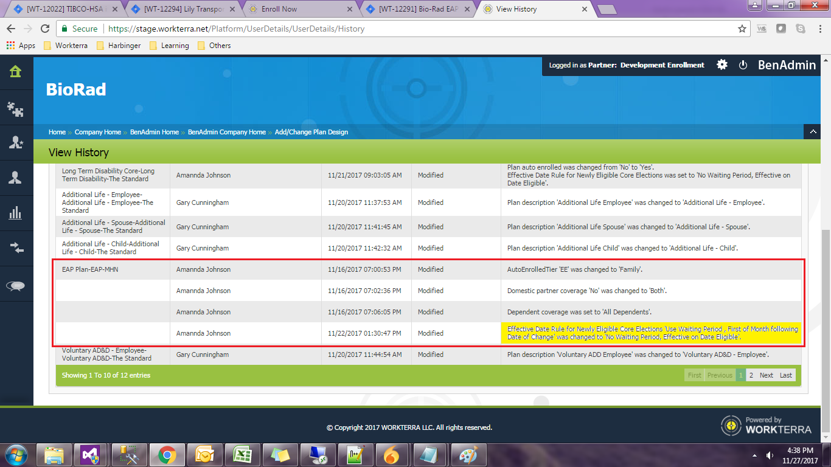
Task: Go to Company Home breadcrumb
Action: 98,132
